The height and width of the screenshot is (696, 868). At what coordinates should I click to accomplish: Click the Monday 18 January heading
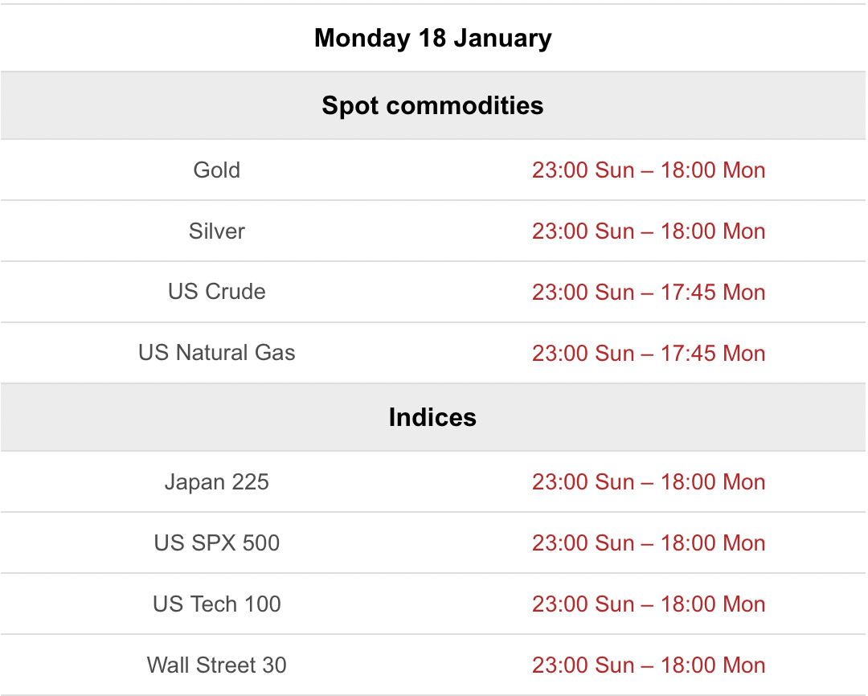tap(432, 38)
